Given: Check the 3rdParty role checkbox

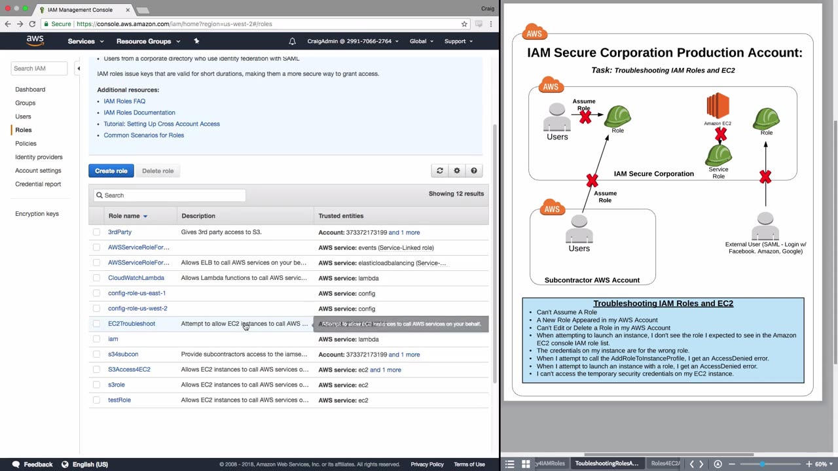Looking at the screenshot, I should click(97, 232).
